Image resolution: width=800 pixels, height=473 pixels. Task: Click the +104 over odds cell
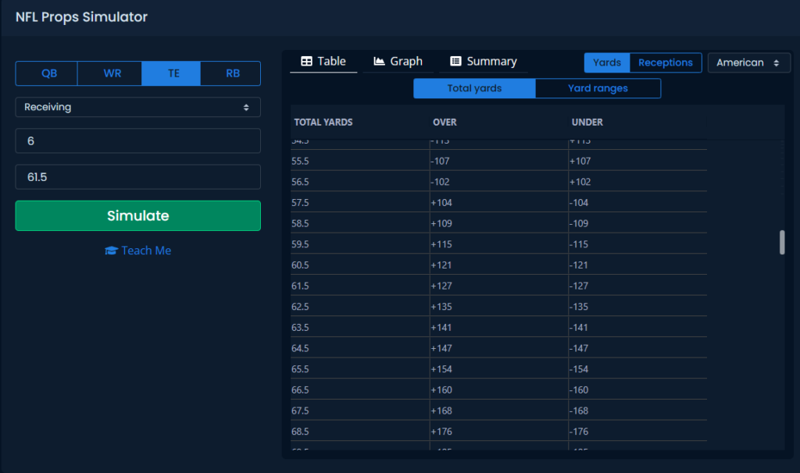(499, 203)
